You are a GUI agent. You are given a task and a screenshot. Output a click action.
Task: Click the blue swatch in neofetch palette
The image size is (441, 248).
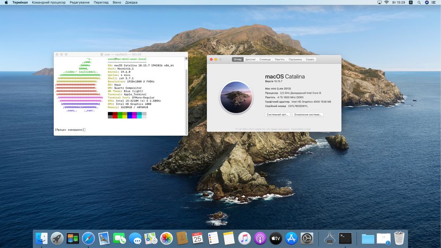(130, 115)
